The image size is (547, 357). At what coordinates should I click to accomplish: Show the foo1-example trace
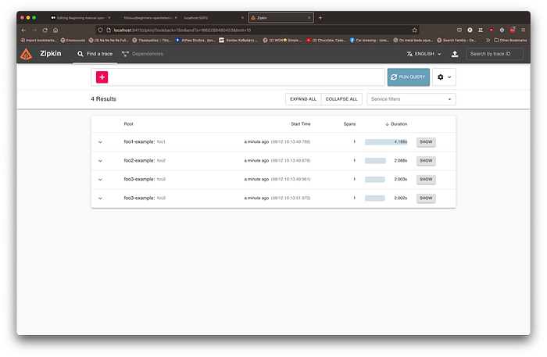click(x=426, y=142)
